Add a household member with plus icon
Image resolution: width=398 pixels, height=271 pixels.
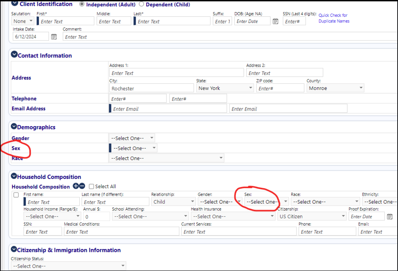point(76,186)
